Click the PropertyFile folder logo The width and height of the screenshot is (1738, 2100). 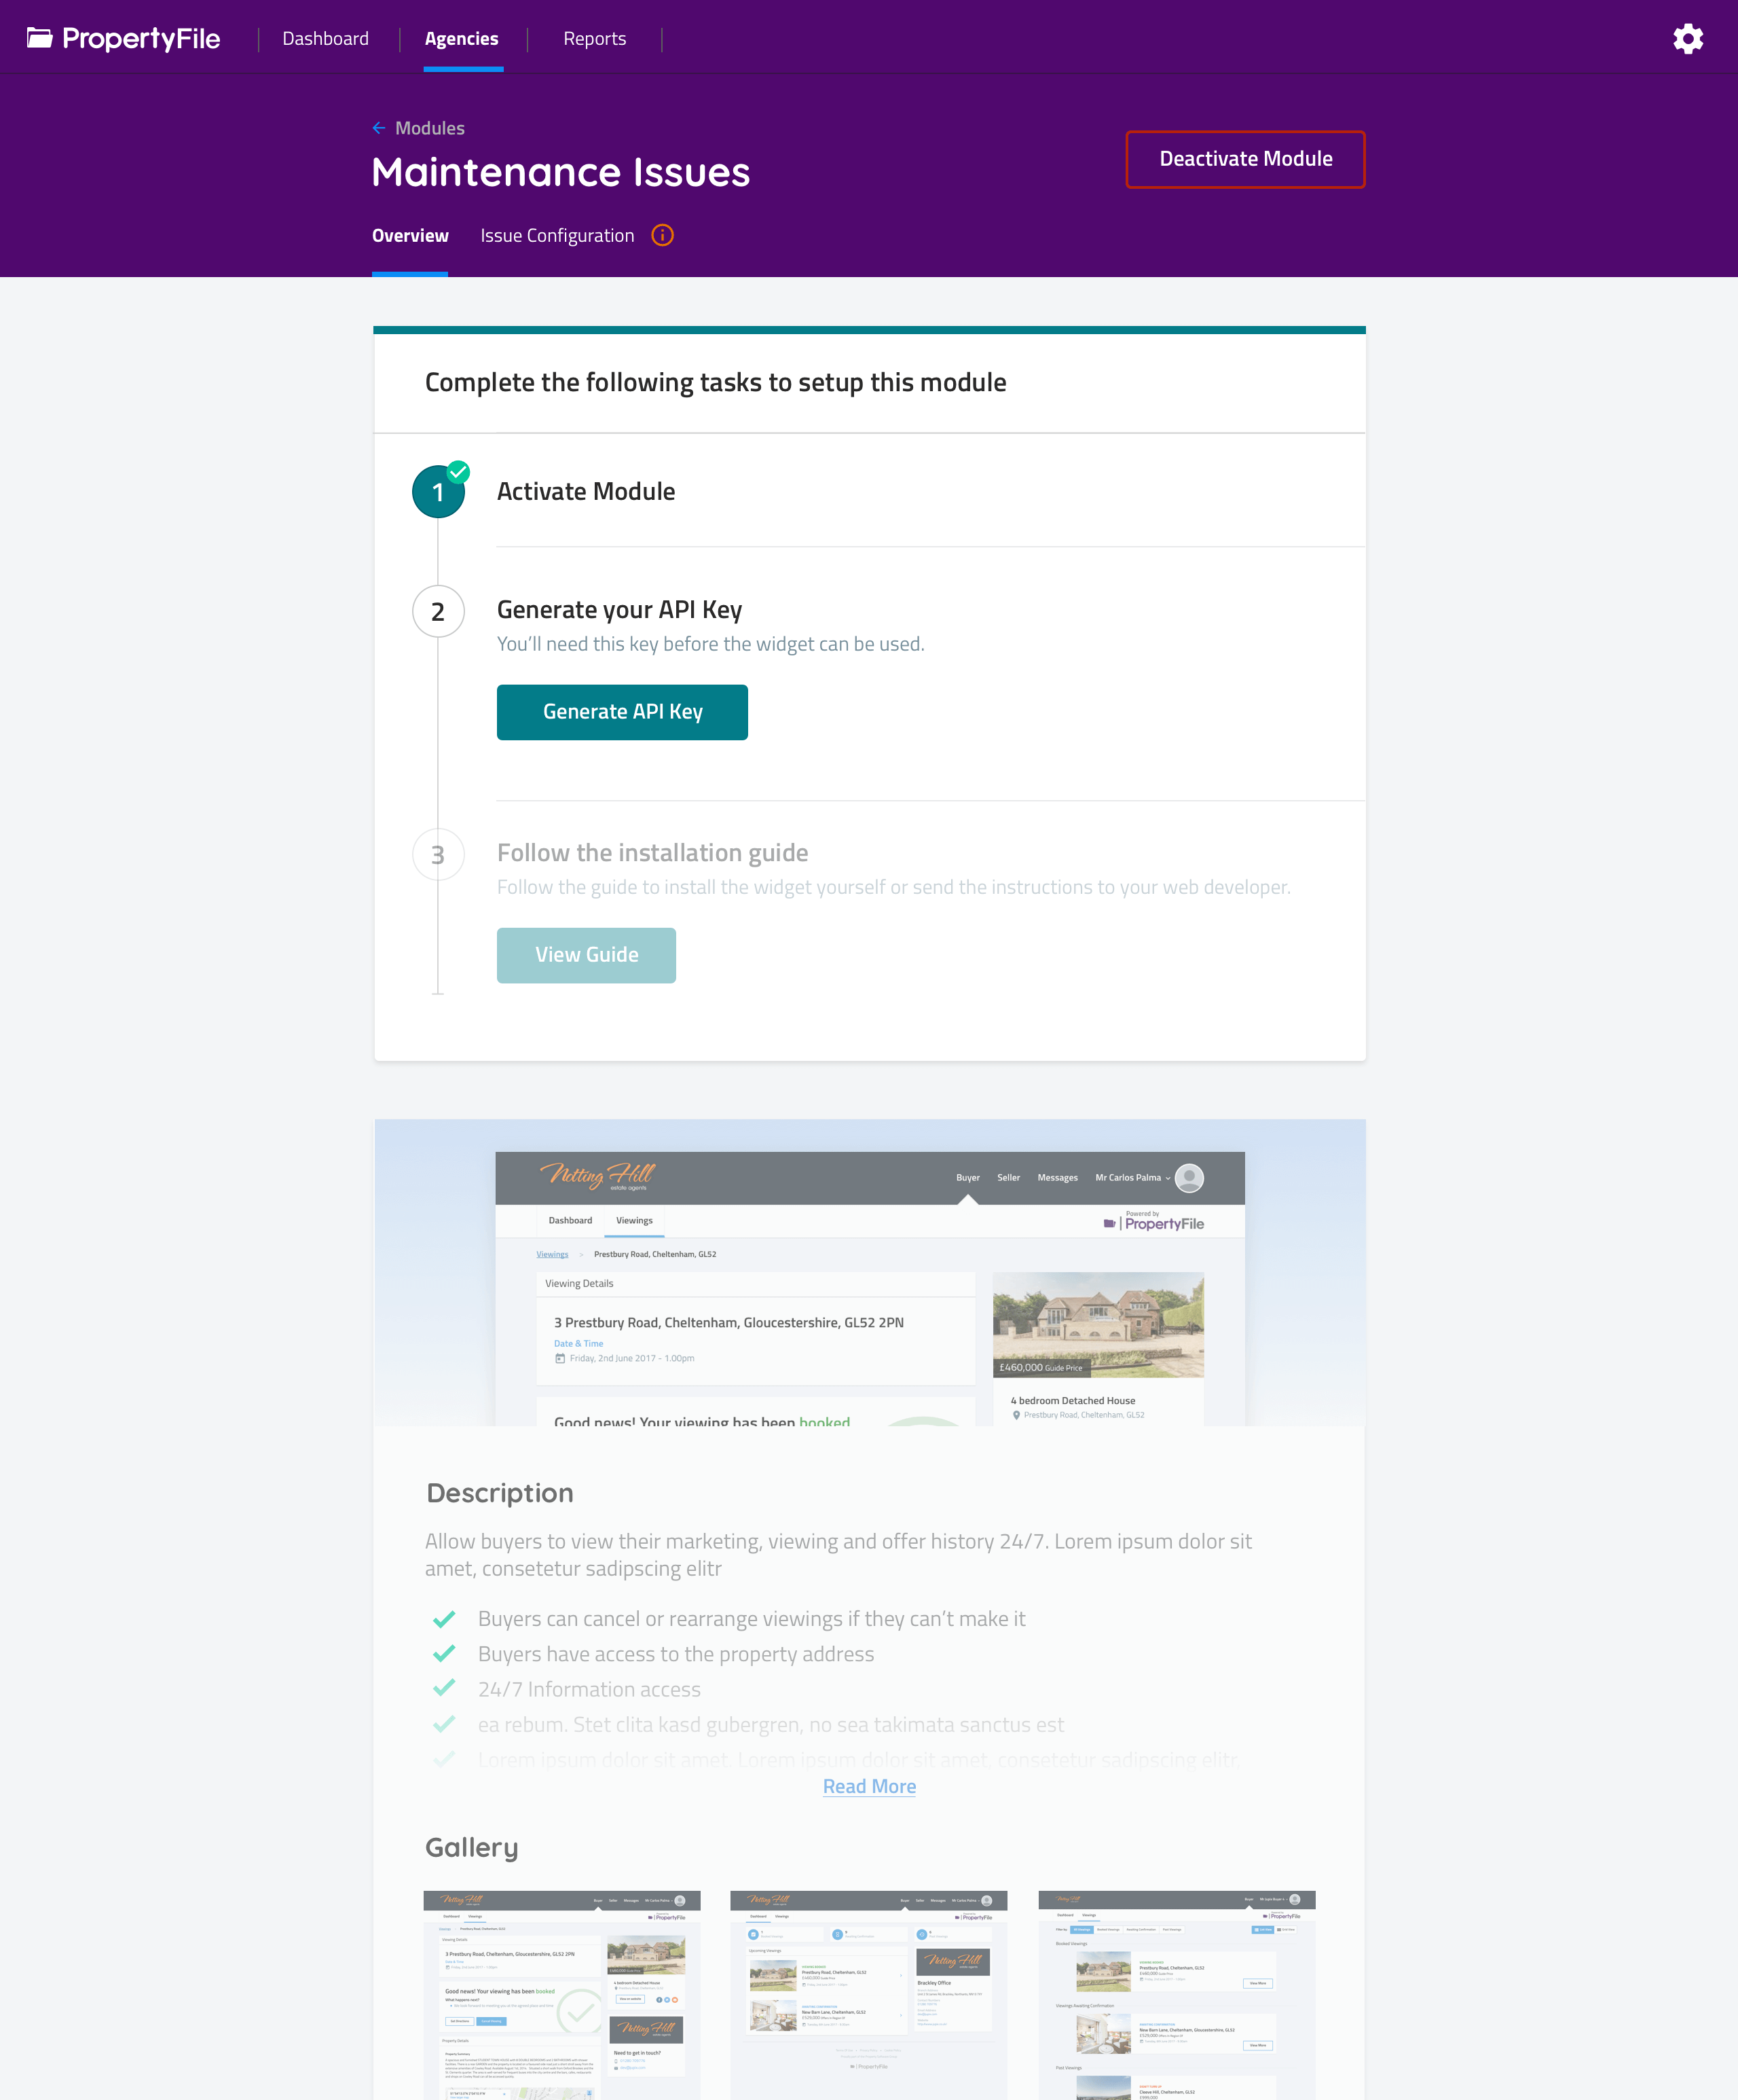(40, 39)
